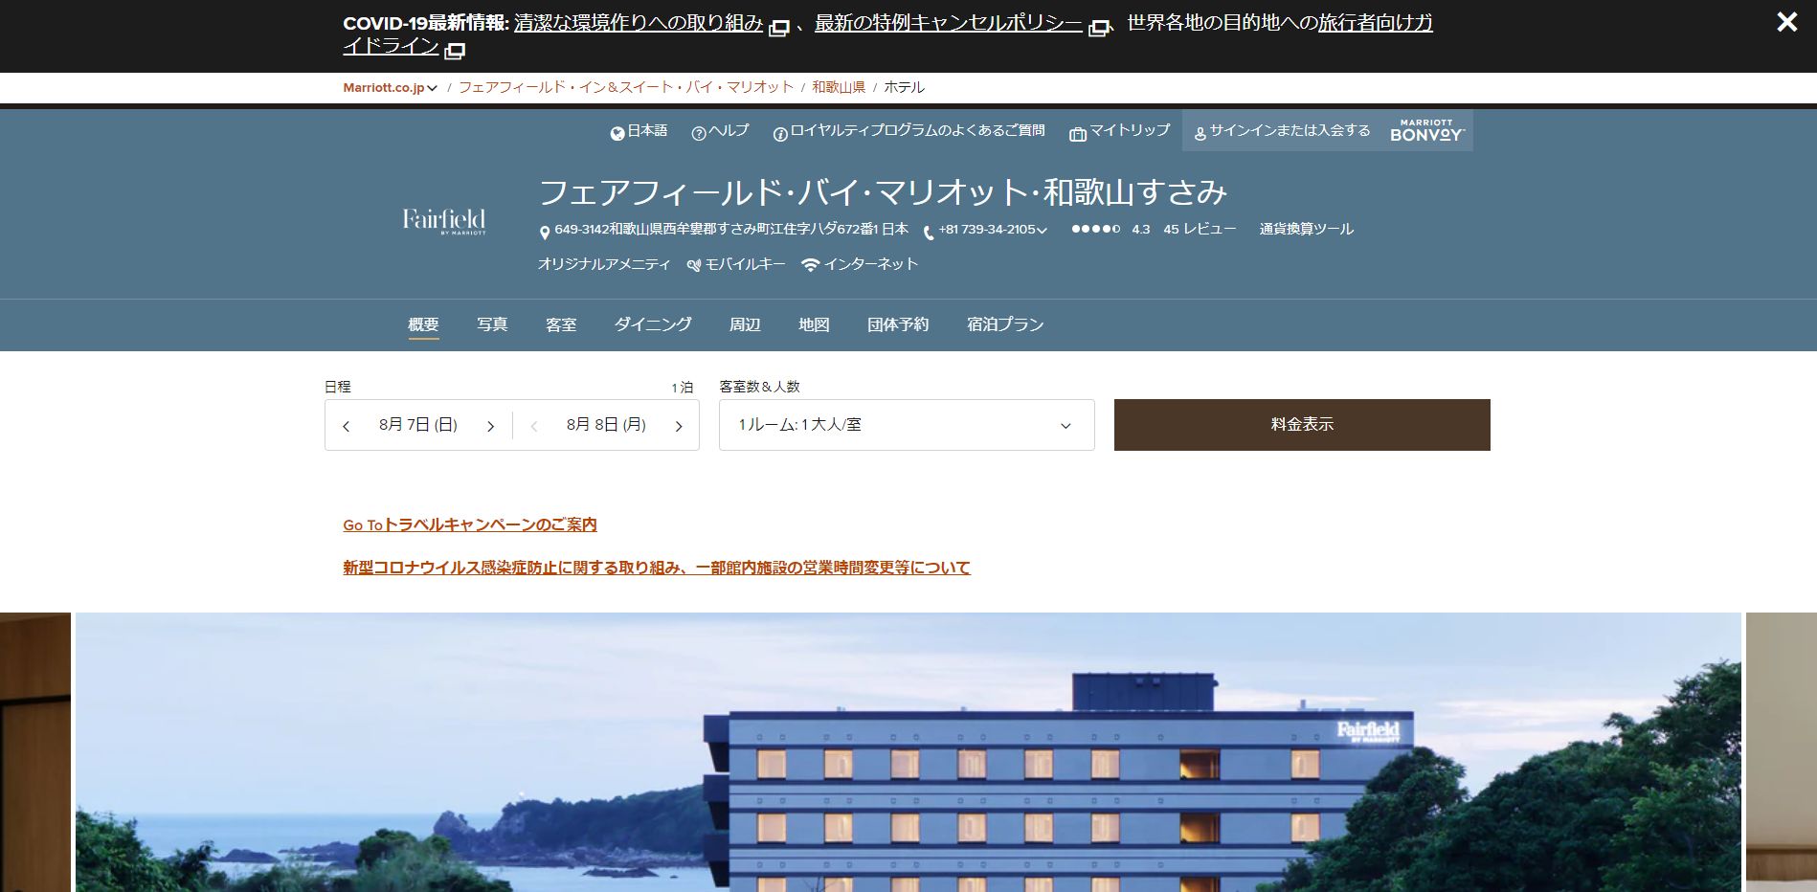Select the 写真 tab
Screen dimensions: 1817x892
492,324
